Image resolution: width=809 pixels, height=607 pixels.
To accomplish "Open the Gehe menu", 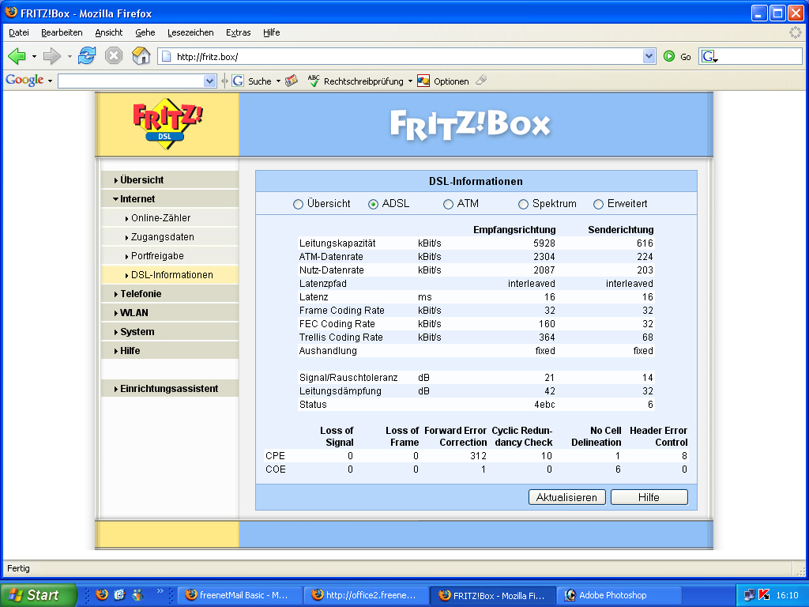I will coord(145,32).
